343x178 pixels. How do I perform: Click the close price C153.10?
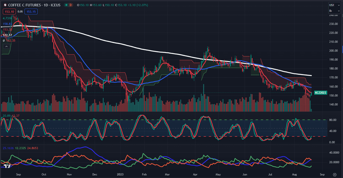click(x=121, y=5)
